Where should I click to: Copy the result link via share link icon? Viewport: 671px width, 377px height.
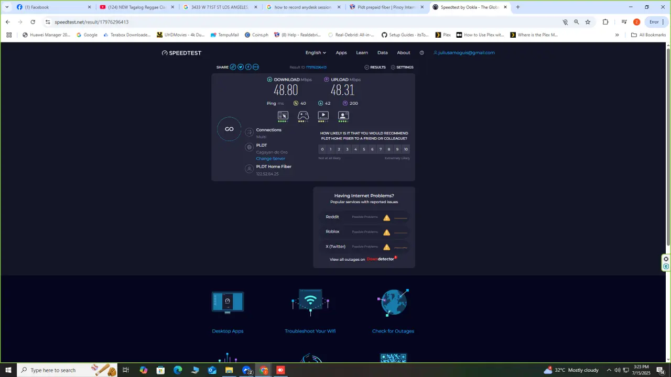pyautogui.click(x=233, y=67)
